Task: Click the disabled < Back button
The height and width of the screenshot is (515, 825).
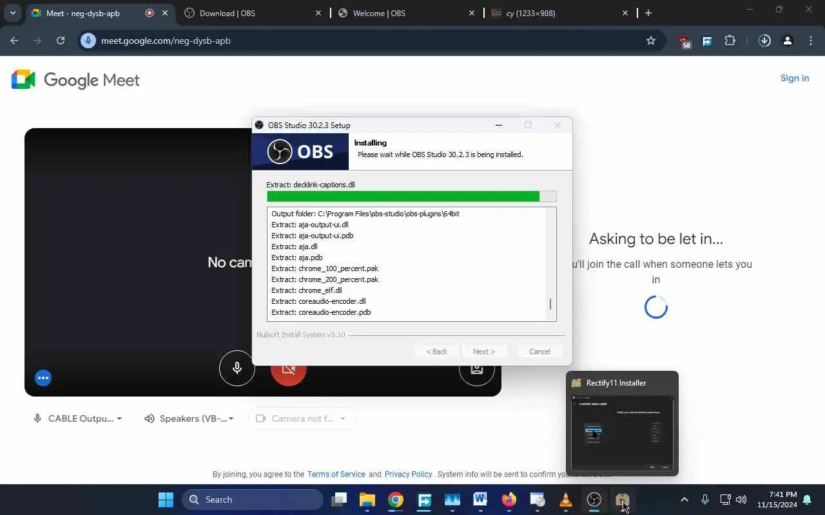Action: click(436, 351)
